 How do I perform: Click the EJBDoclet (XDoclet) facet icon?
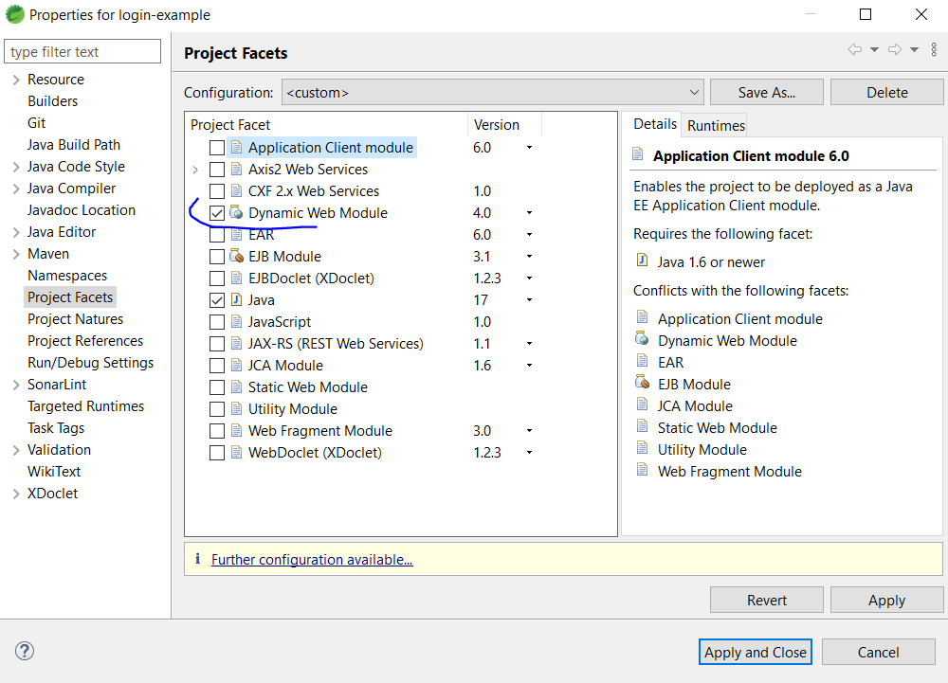click(x=236, y=278)
